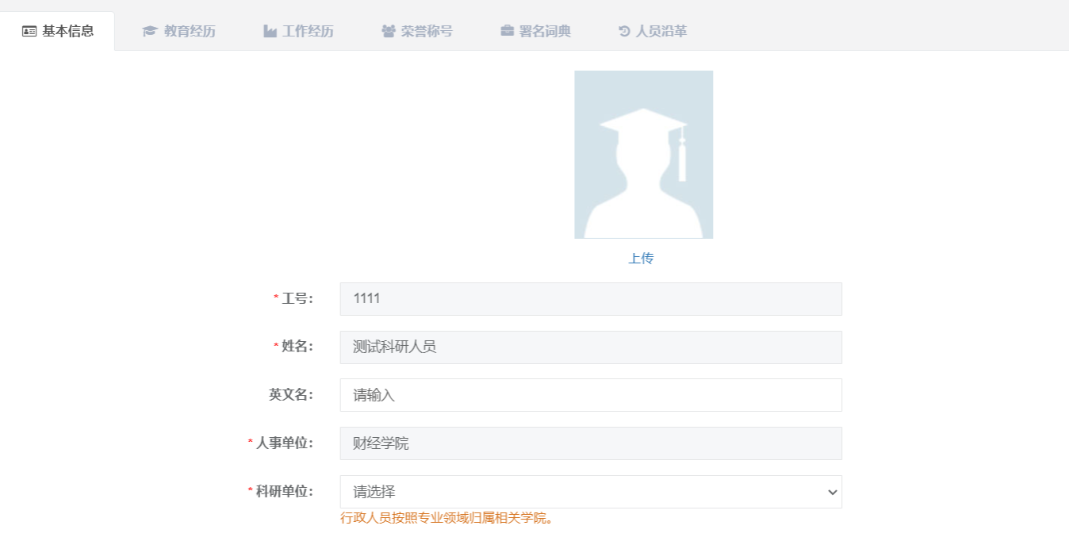Select the 荣誉称号 tab

(x=427, y=32)
